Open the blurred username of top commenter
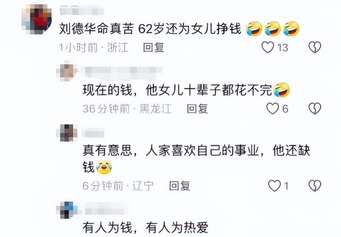Screen dimensions: 341x237 pos(82,11)
